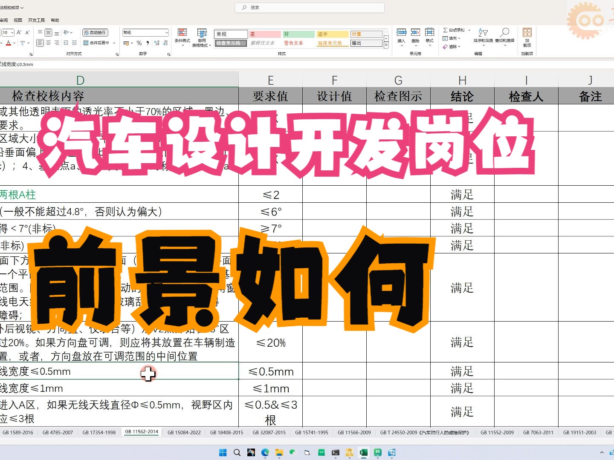Image resolution: width=614 pixels, height=460 pixels.
Task: Apply middle vertical alignment
Action: [48, 32]
